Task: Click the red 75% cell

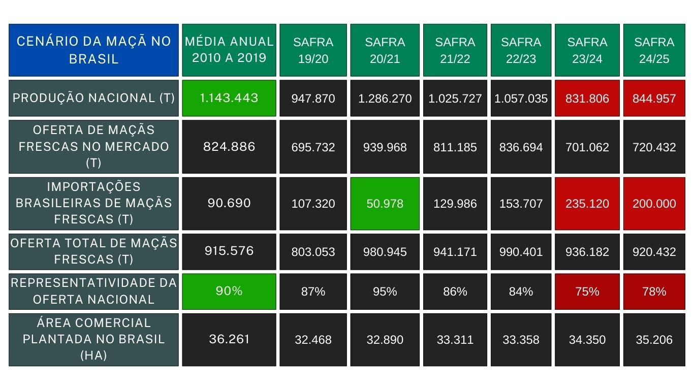Action: click(x=587, y=291)
